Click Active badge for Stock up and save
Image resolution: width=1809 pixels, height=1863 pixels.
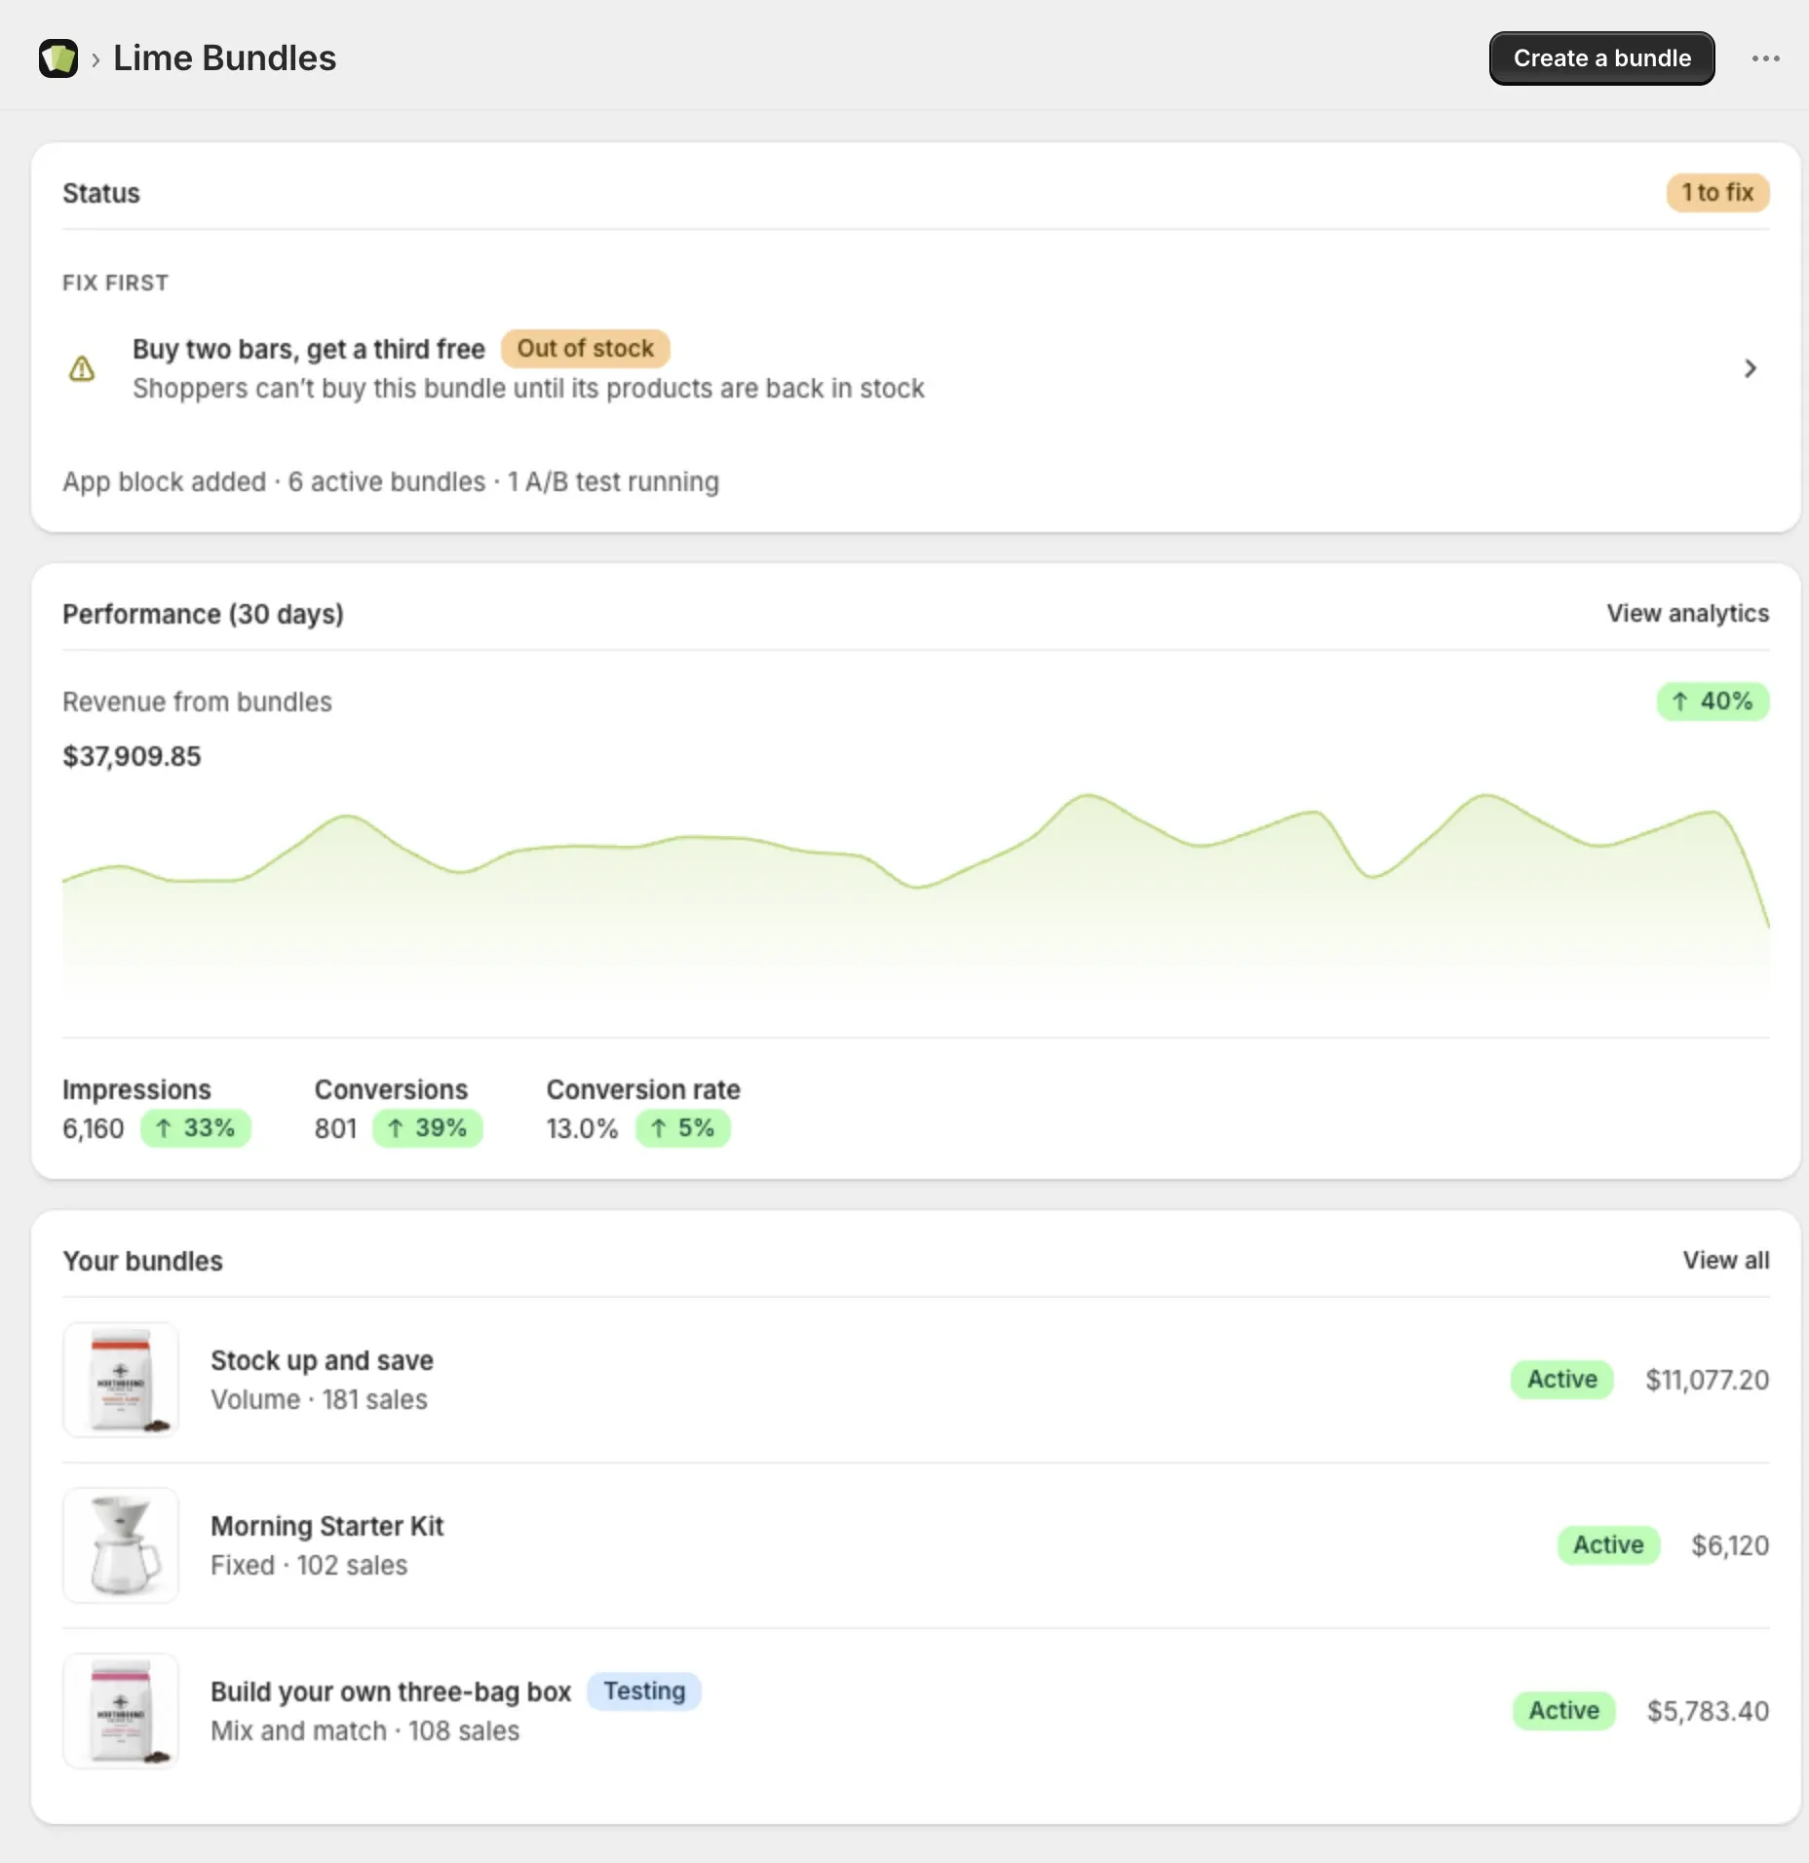pyautogui.click(x=1561, y=1380)
